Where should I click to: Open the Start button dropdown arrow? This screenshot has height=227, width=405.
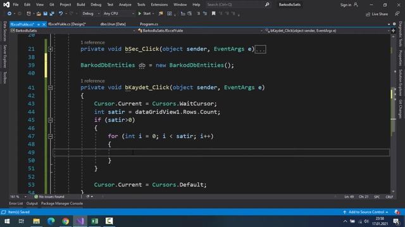pos(153,13)
